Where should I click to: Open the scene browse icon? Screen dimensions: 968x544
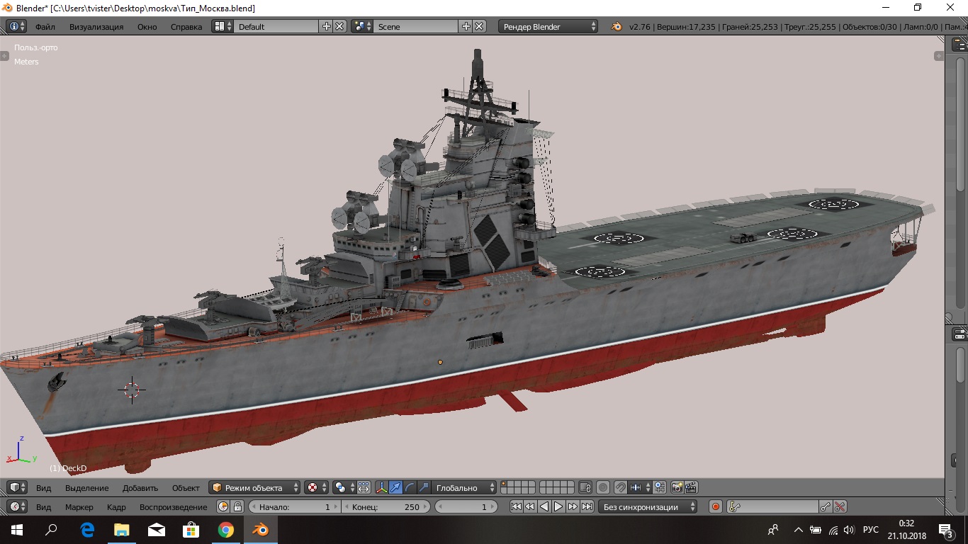tap(362, 26)
